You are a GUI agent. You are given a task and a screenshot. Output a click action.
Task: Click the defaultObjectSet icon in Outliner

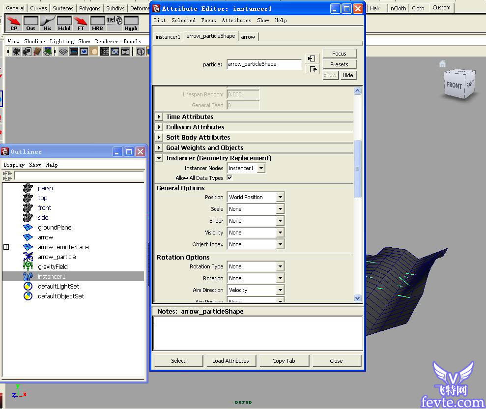click(x=28, y=296)
